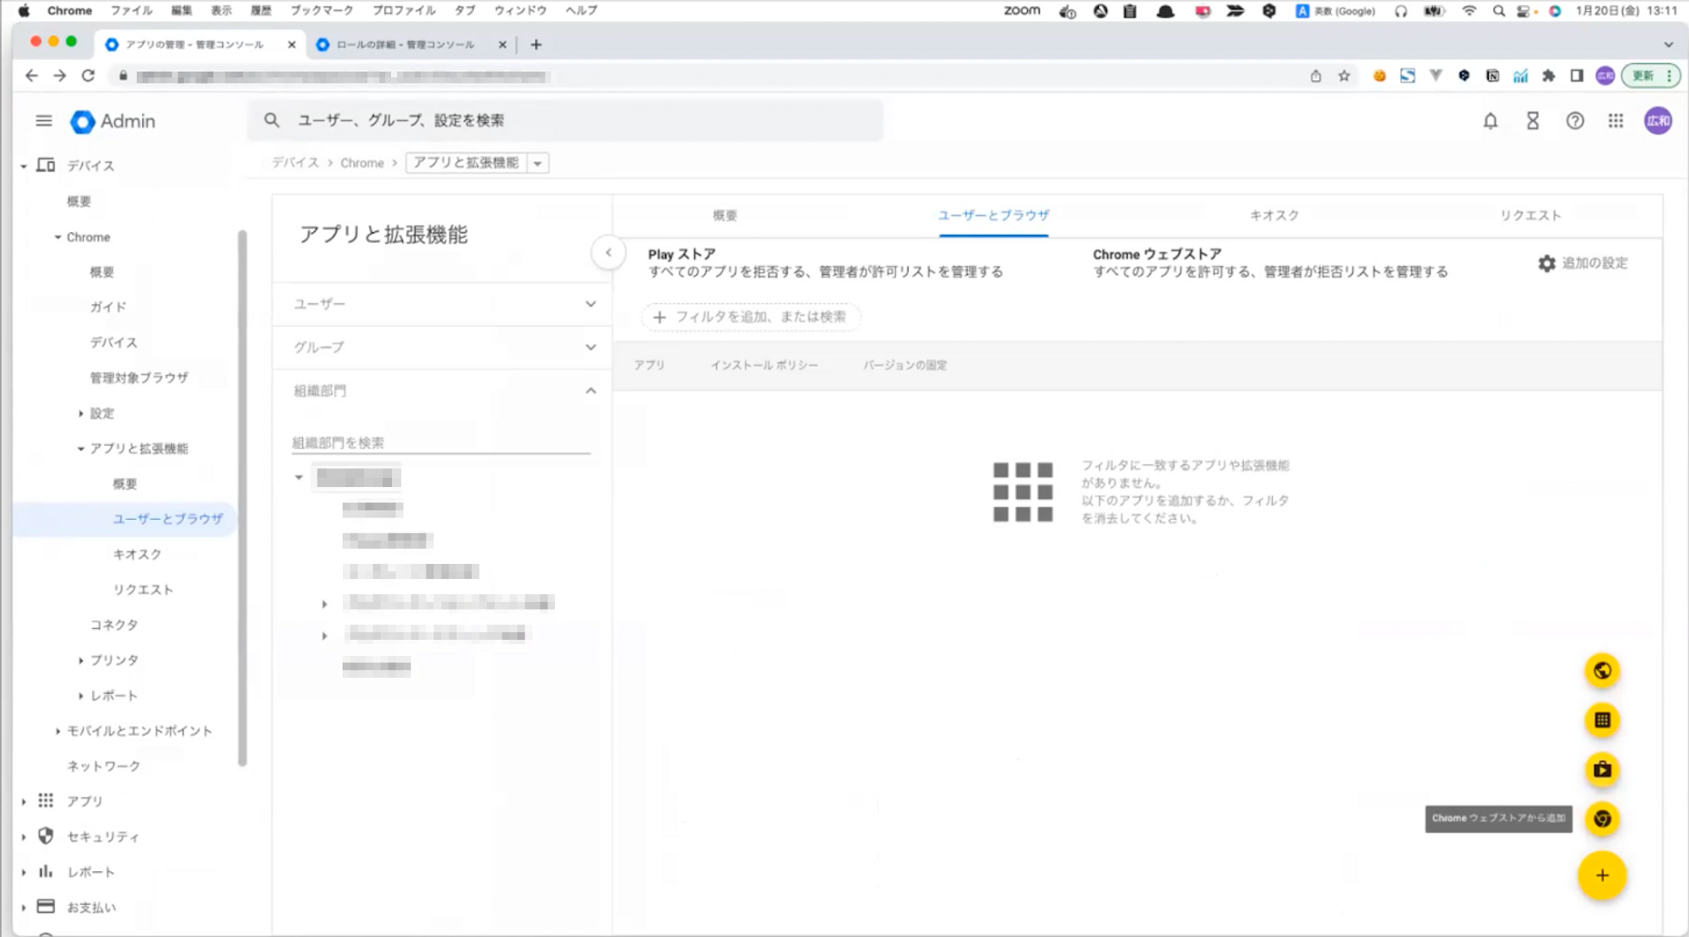Open the Google apps grid icon
The height and width of the screenshot is (937, 1689).
[1616, 121]
